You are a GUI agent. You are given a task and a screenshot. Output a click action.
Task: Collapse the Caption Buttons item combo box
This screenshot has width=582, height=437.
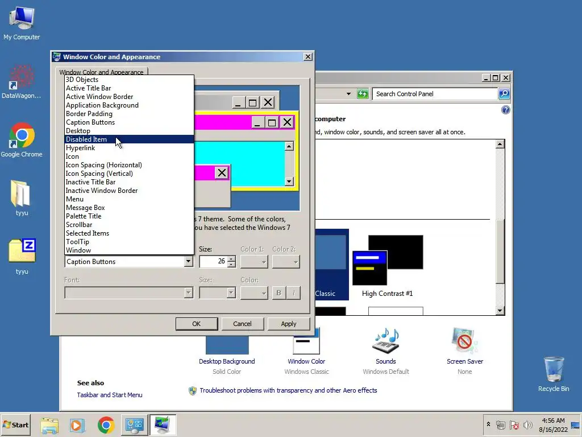[x=188, y=262]
